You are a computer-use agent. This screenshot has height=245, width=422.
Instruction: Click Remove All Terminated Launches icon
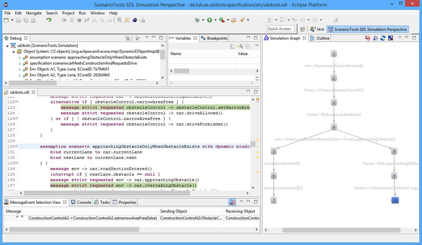coord(128,38)
